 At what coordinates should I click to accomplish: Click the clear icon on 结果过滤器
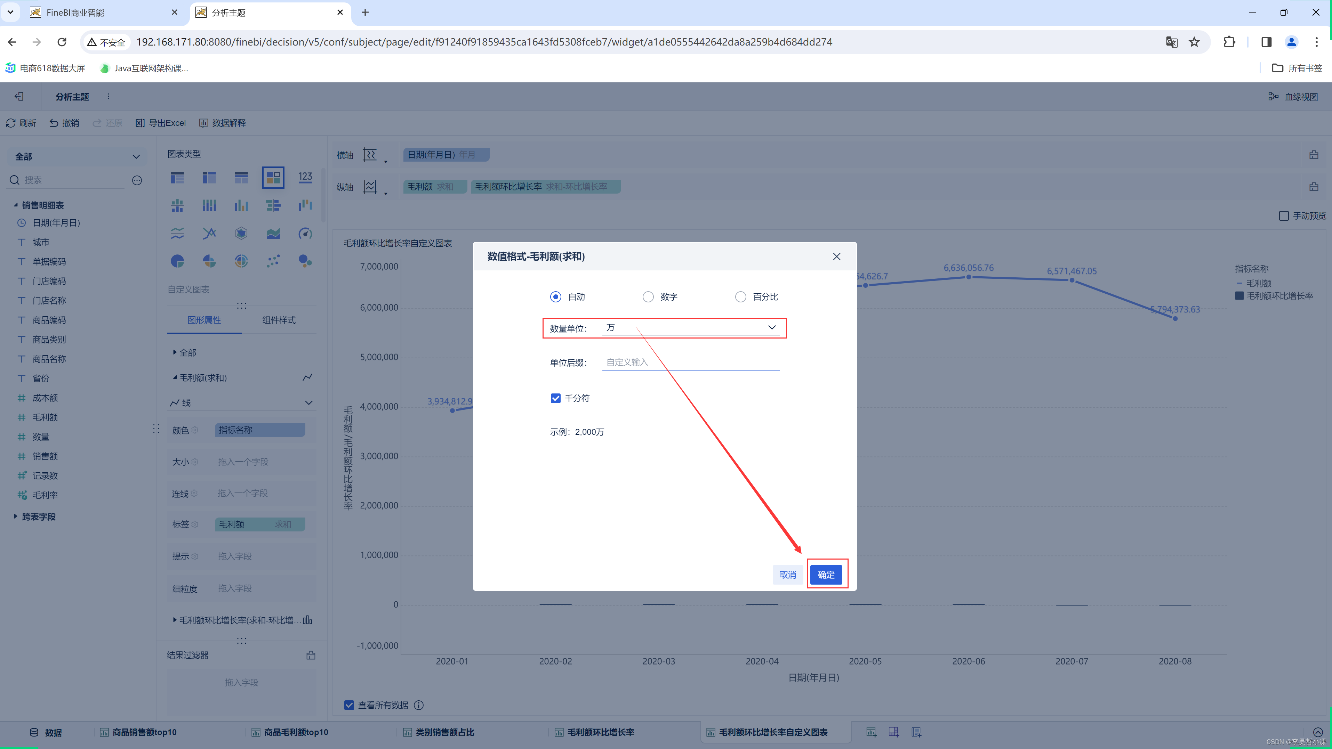coord(311,655)
